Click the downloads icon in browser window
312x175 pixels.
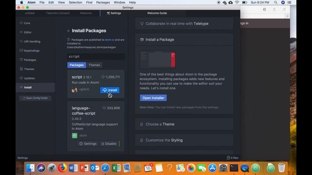coord(264,9)
